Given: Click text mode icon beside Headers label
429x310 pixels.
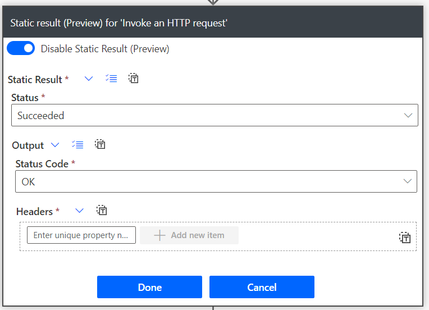Looking at the screenshot, I should (x=102, y=211).
